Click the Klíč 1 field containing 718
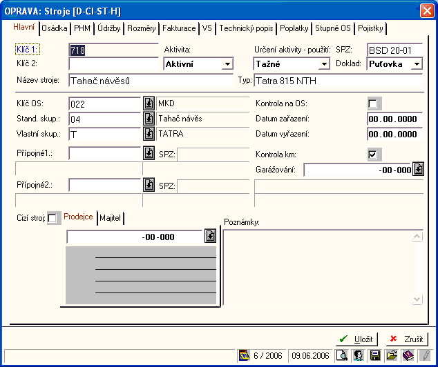The image size is (438, 367). pyautogui.click(x=113, y=50)
